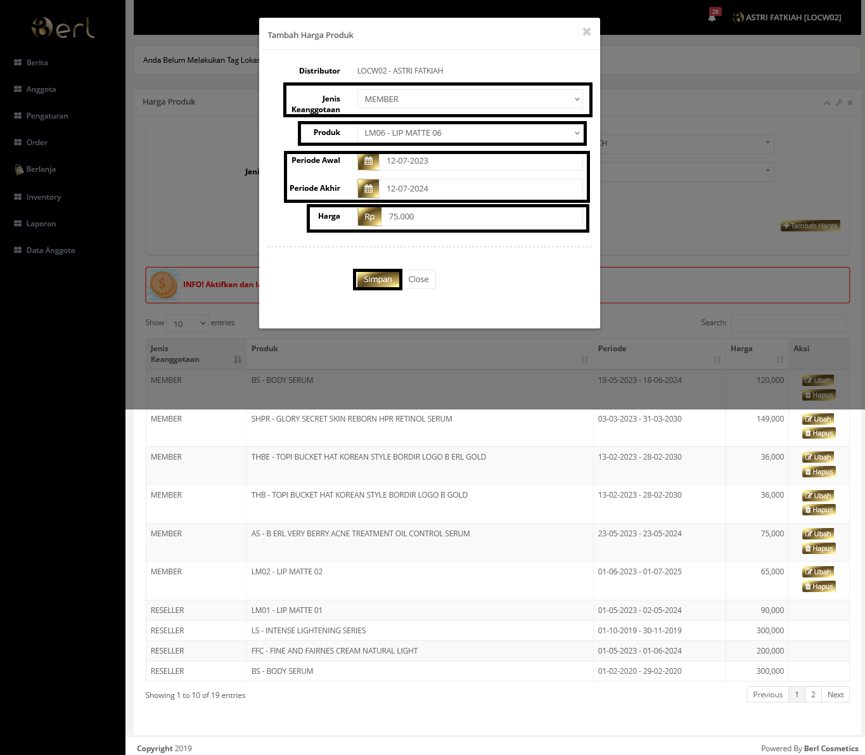Open the Periode Akhir calendar picker icon
Screen dimensions: 865x755
[x=368, y=188]
